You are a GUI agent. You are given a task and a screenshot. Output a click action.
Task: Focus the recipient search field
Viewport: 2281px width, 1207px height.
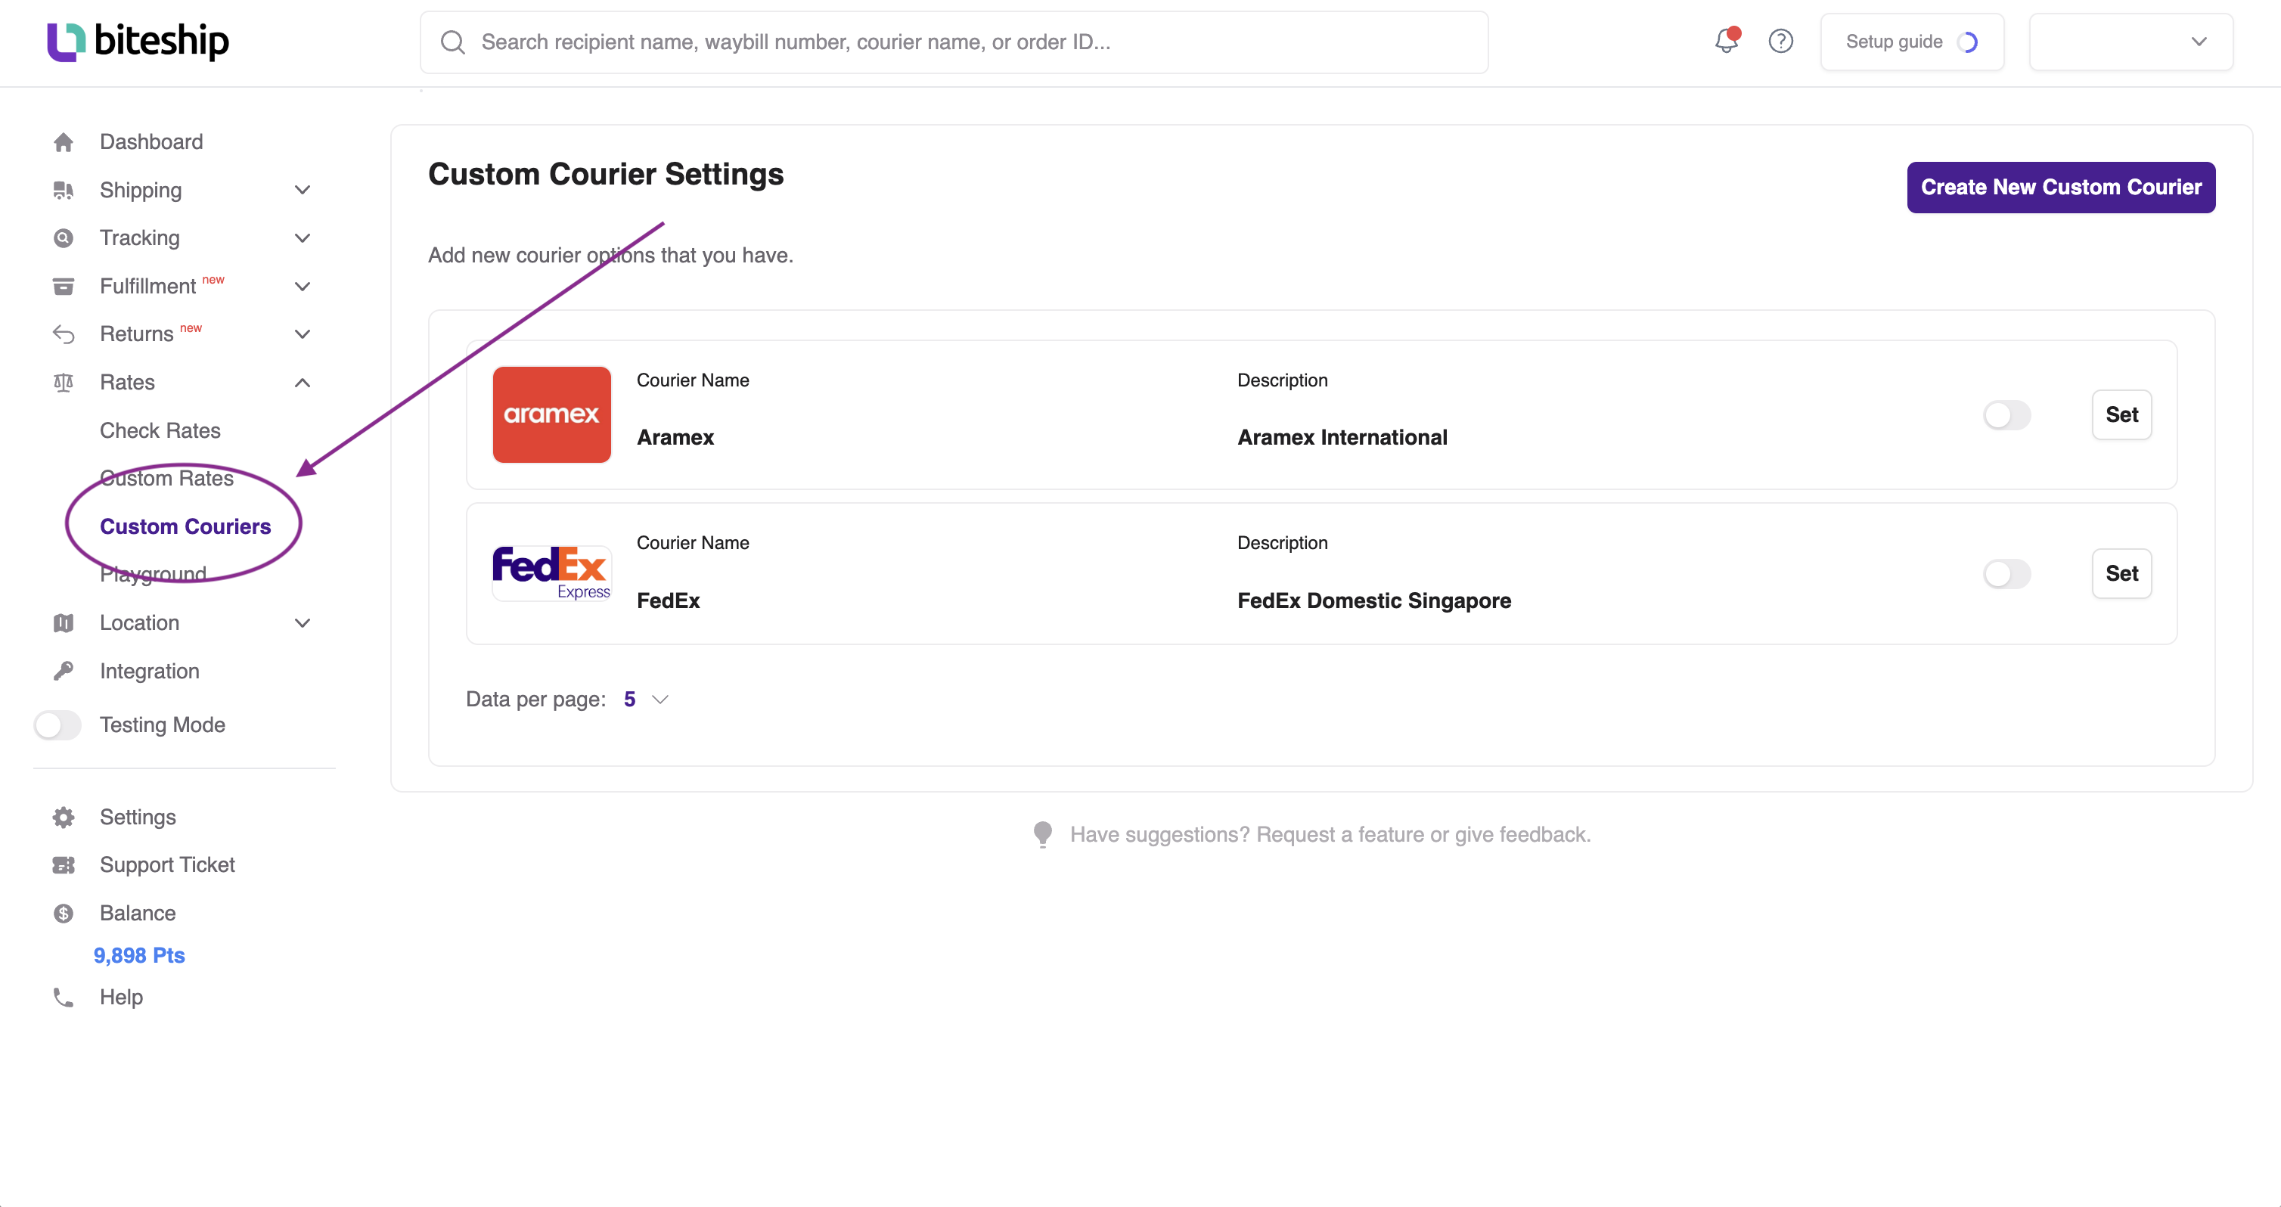(954, 42)
